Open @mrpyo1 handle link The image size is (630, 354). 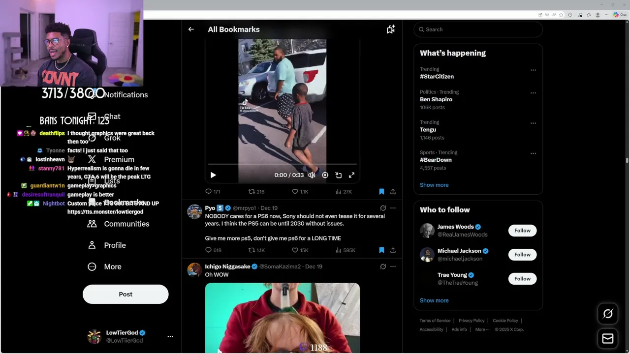point(245,208)
